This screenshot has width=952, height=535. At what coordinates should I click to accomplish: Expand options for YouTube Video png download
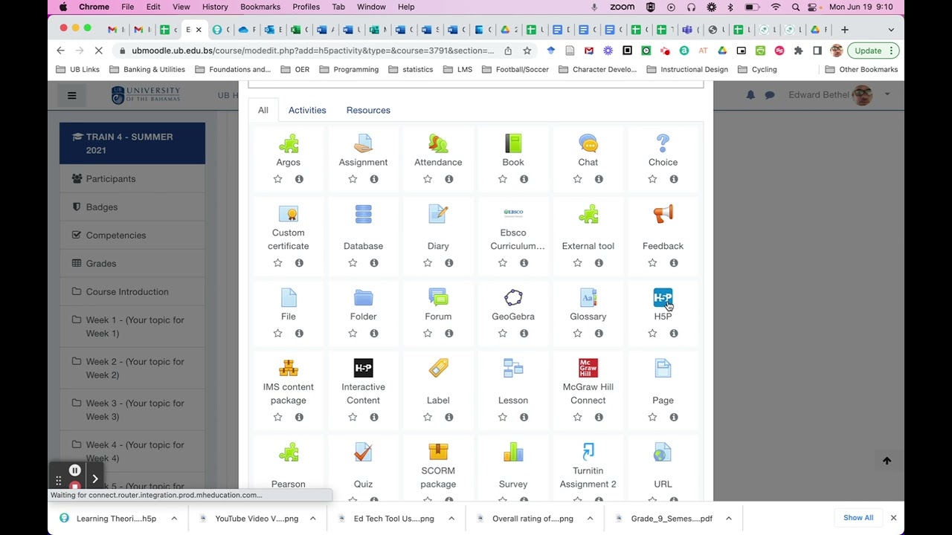pyautogui.click(x=312, y=519)
